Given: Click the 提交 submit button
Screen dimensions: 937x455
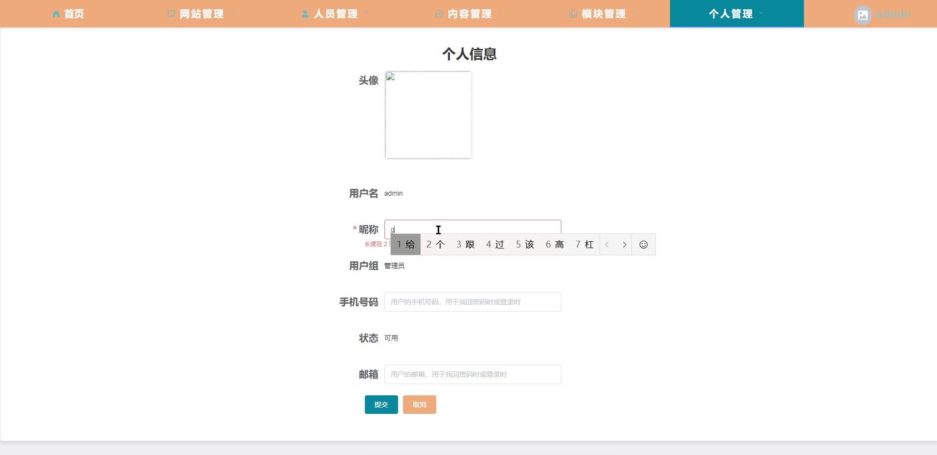Looking at the screenshot, I should 381,405.
